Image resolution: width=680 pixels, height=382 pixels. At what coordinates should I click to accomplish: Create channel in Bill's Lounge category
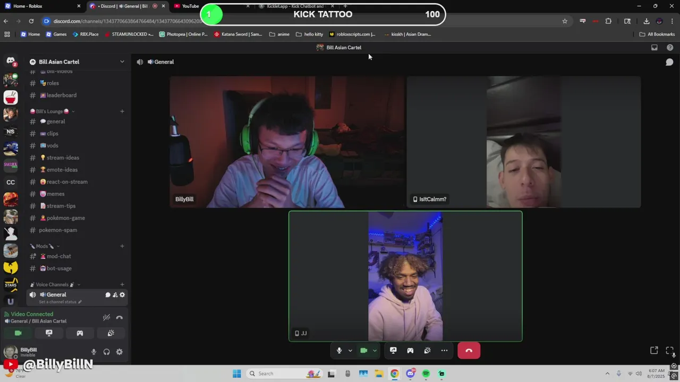[122, 111]
